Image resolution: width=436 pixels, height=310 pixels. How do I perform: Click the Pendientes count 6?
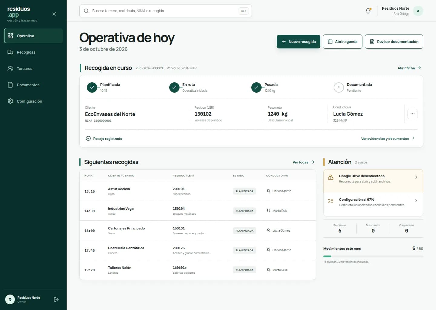pos(340,231)
